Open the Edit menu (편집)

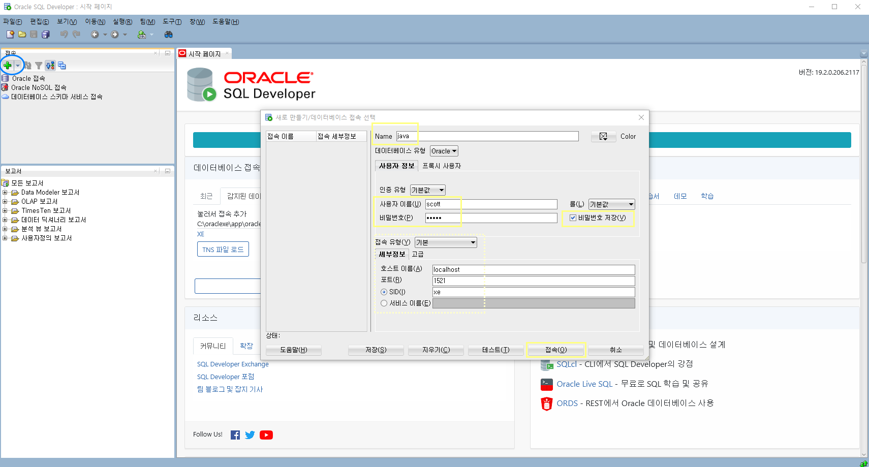click(40, 21)
